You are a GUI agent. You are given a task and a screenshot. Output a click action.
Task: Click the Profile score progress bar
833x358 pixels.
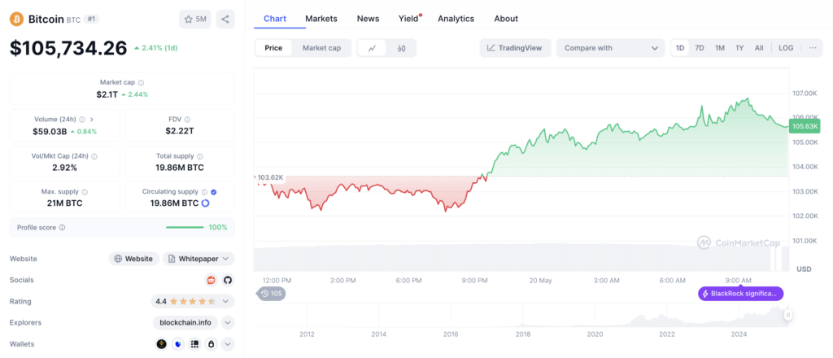click(x=185, y=227)
